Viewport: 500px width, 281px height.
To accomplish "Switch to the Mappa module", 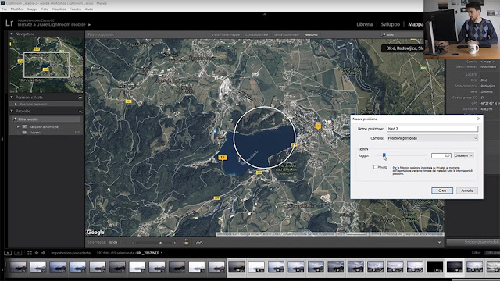I will tap(416, 24).
